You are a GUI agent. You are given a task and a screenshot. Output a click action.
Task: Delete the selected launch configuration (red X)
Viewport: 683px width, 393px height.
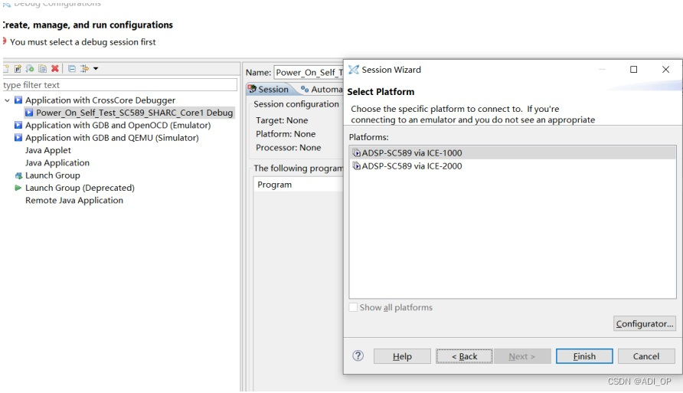pyautogui.click(x=55, y=68)
